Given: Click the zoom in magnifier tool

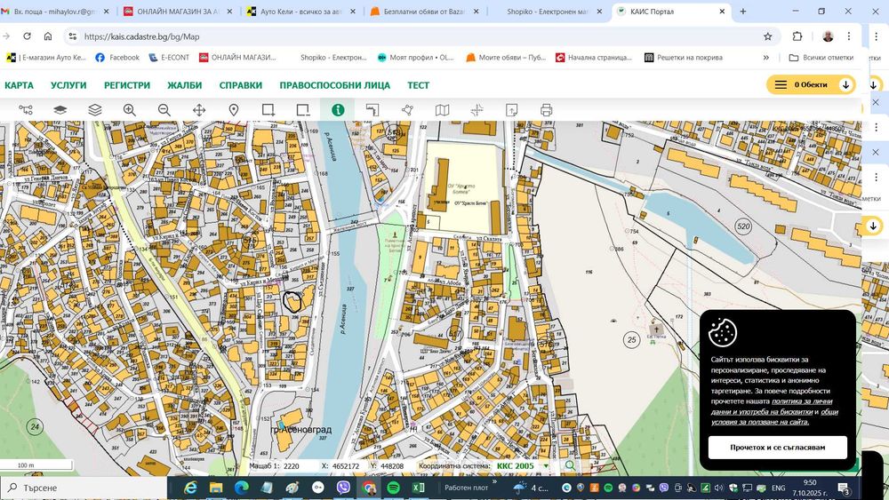Looking at the screenshot, I should pos(130,110).
